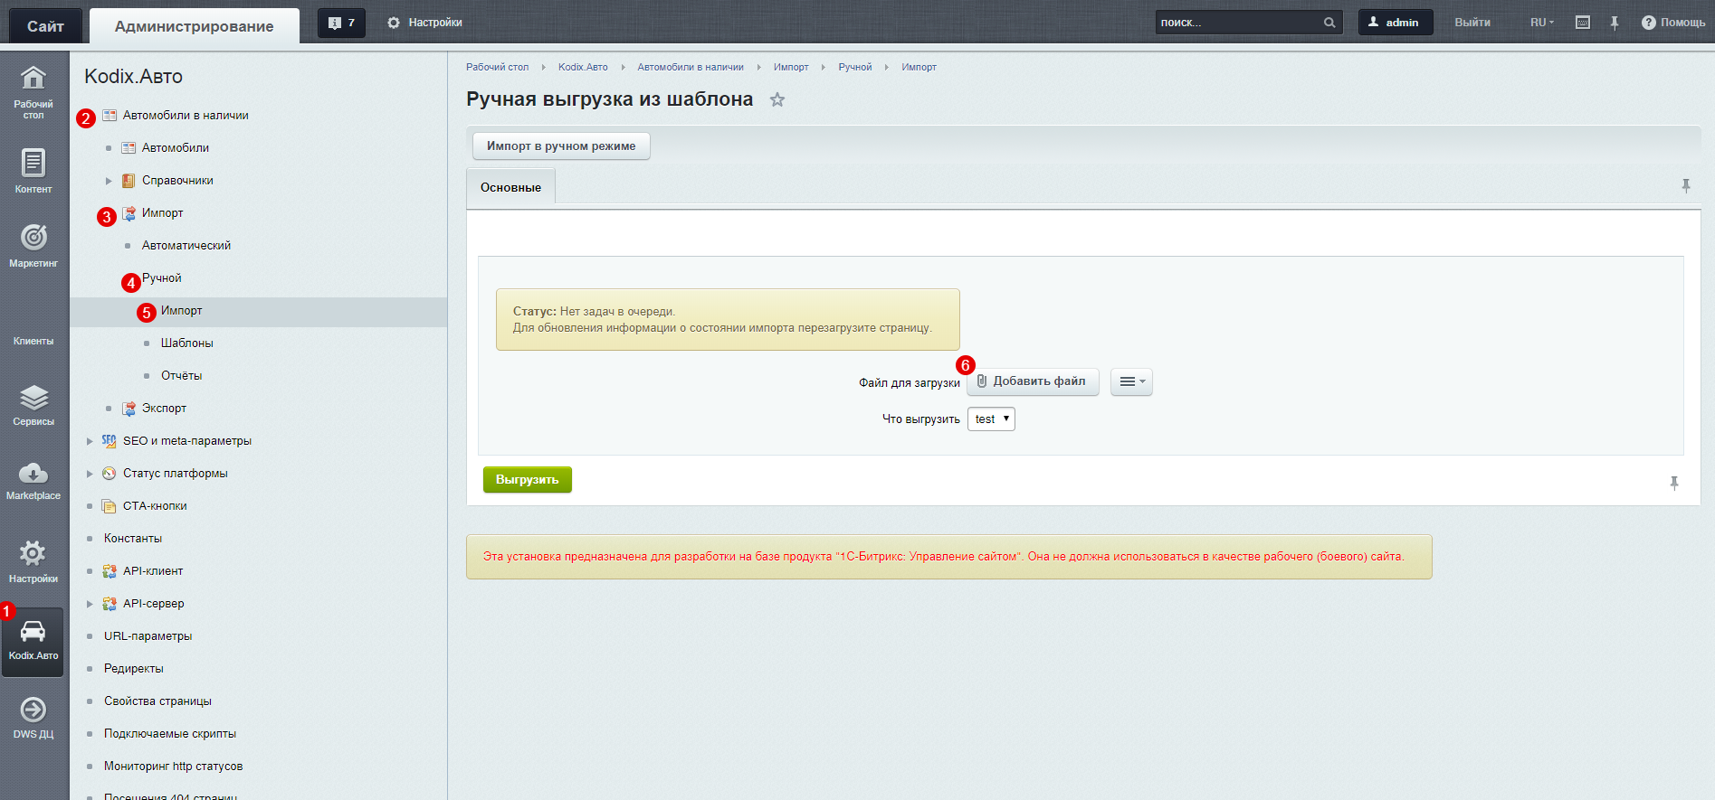Click the Выйти logout link
Image resolution: width=1715 pixels, height=800 pixels.
pyautogui.click(x=1472, y=23)
